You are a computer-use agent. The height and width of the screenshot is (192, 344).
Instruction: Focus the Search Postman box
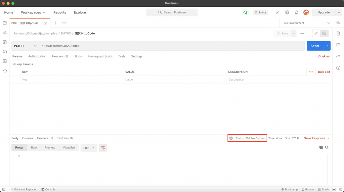coord(172,12)
